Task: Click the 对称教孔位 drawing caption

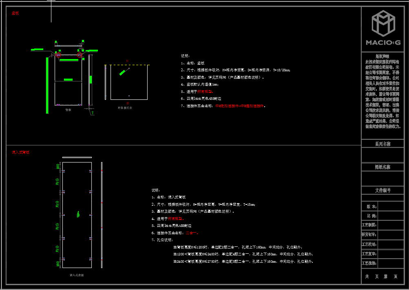Action: pyautogui.click(x=125, y=108)
